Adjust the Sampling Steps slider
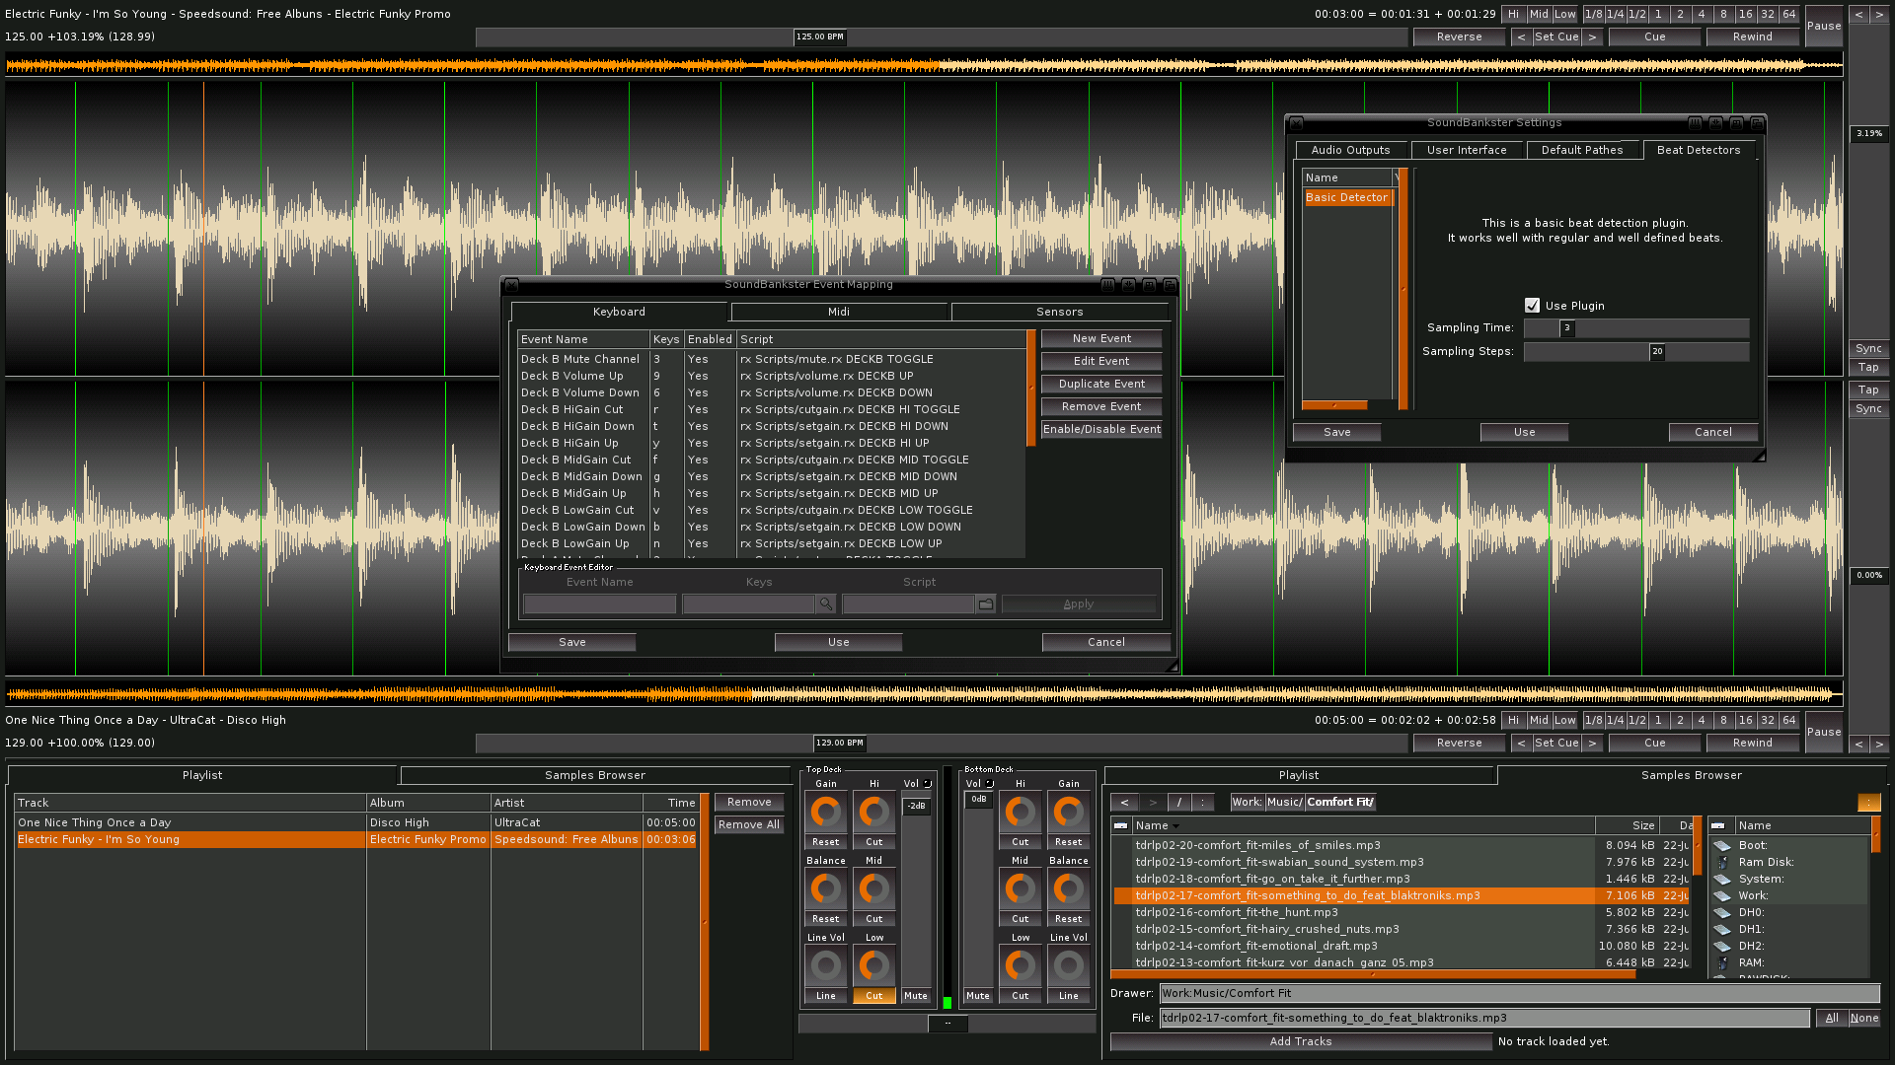The height and width of the screenshot is (1065, 1895). (x=1656, y=352)
